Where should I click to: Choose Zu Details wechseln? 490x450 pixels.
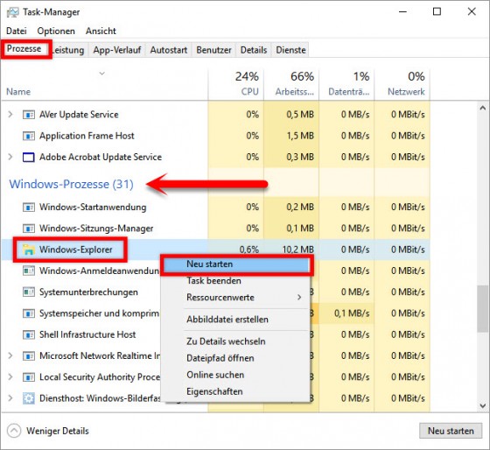[x=236, y=341]
